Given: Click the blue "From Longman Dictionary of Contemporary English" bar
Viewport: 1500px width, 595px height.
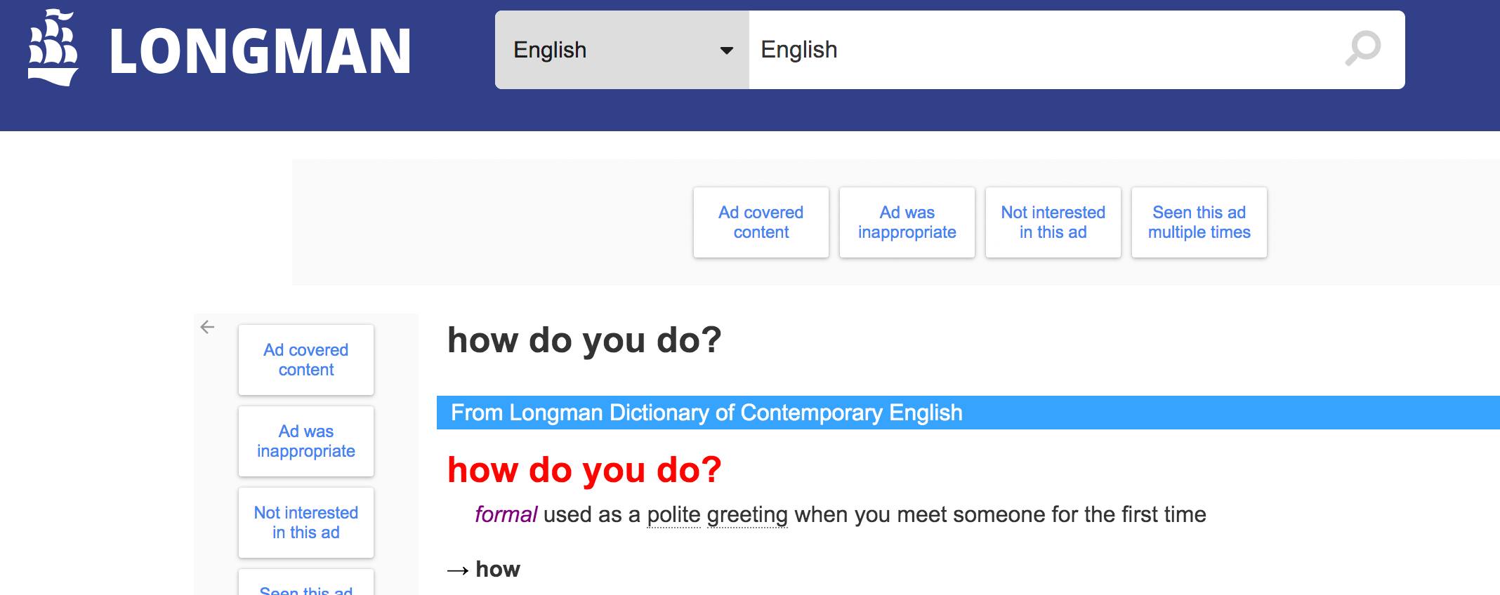Looking at the screenshot, I should click(x=706, y=413).
